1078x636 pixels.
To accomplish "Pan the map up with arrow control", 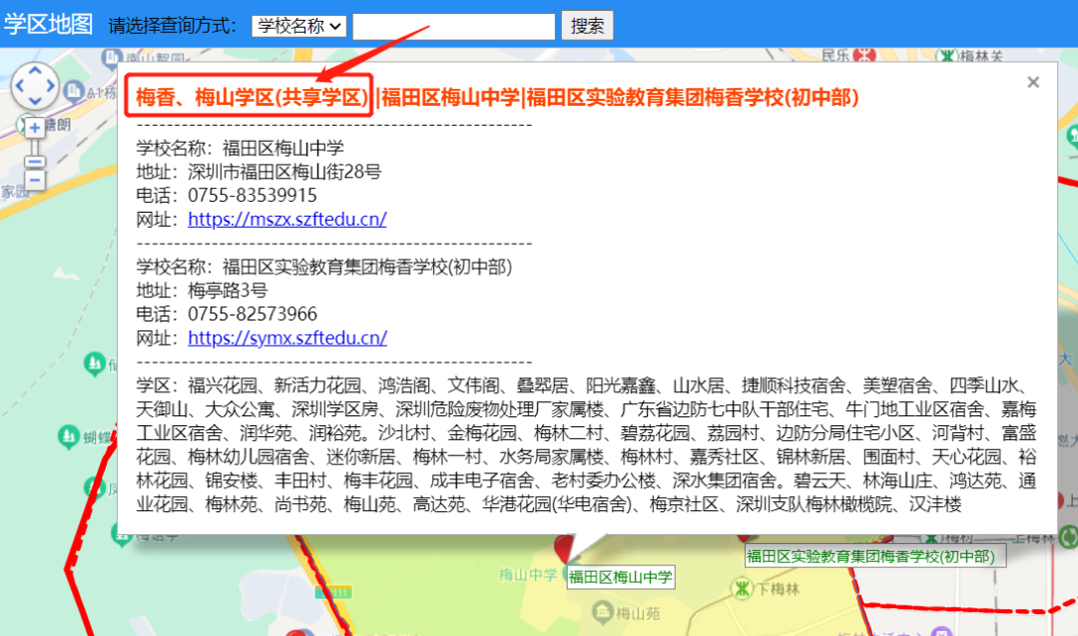I will click(35, 70).
